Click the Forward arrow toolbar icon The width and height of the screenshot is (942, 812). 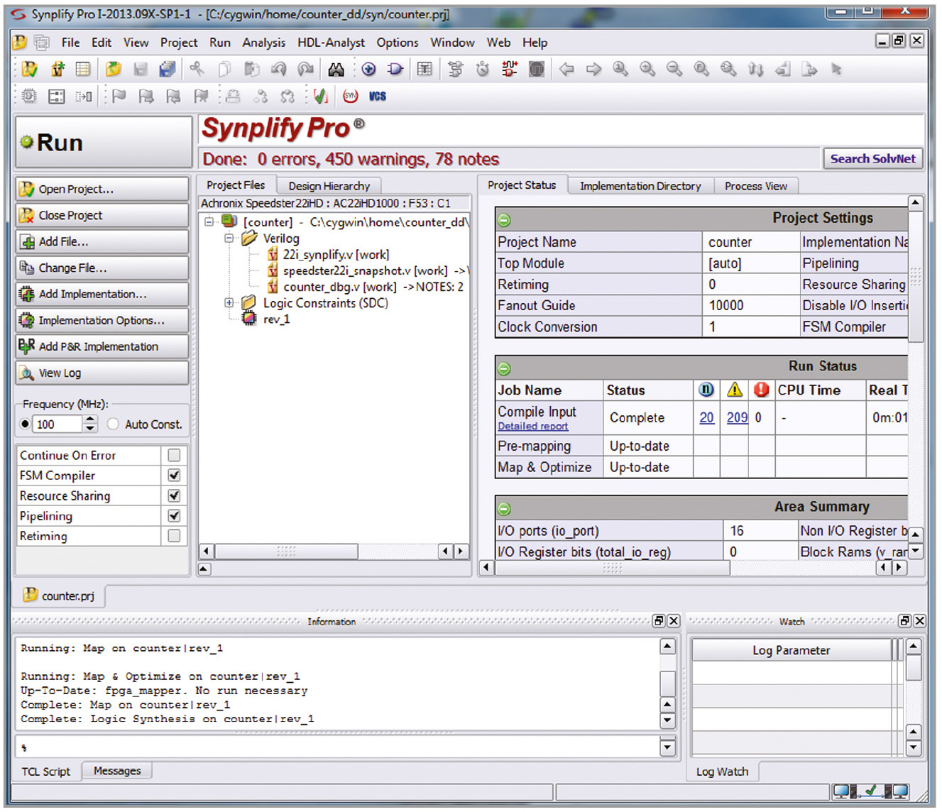(593, 69)
